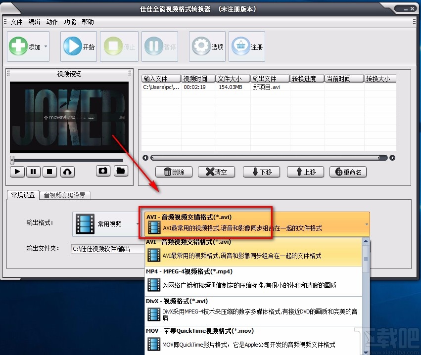Open the 编辑 menu
This screenshot has height=355, width=421.
(x=34, y=22)
